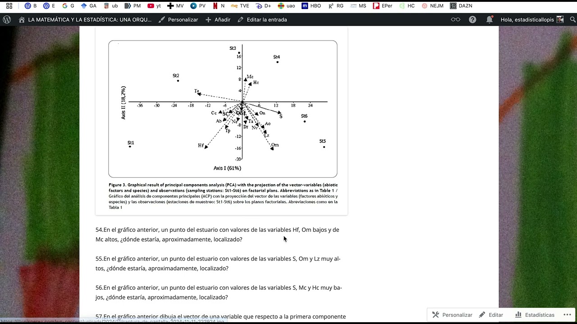Open the WordPress logo menu
Viewport: 577px width, 324px height.
click(7, 19)
